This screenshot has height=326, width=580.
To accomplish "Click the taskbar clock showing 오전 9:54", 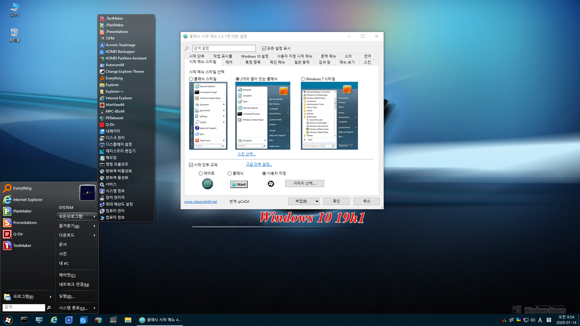I will 566,320.
